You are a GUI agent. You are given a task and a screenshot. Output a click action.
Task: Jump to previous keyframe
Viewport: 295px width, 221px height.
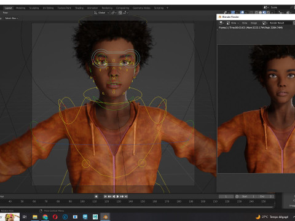pos(109,196)
